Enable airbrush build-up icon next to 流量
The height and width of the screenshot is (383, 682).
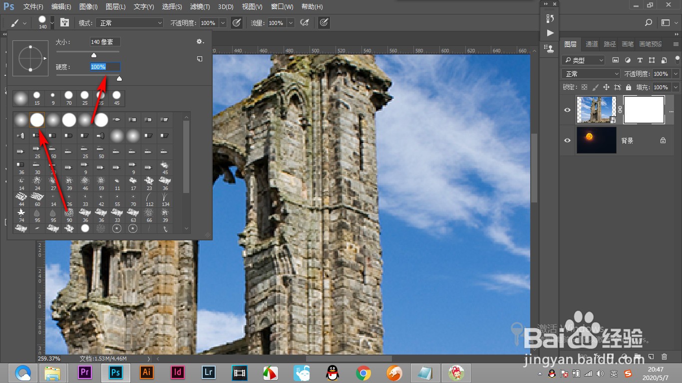pyautogui.click(x=304, y=23)
